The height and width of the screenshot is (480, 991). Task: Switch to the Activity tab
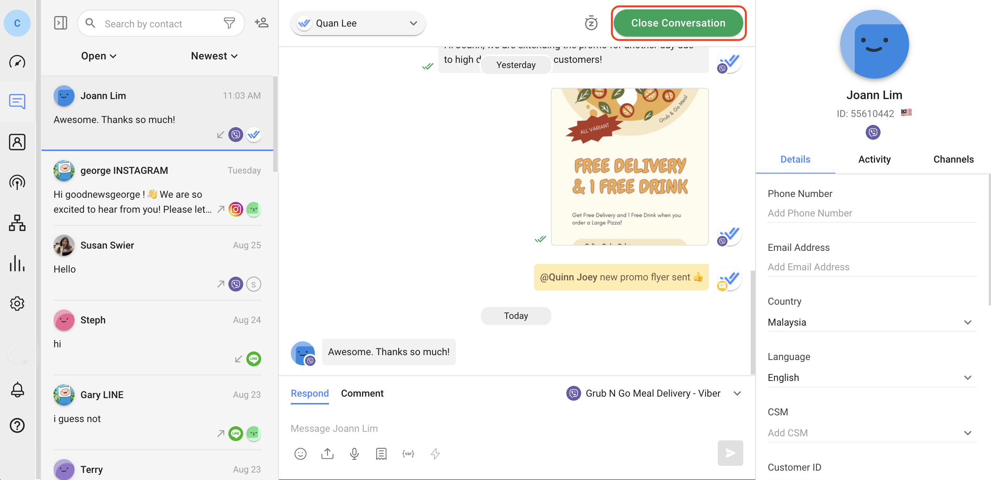(874, 159)
